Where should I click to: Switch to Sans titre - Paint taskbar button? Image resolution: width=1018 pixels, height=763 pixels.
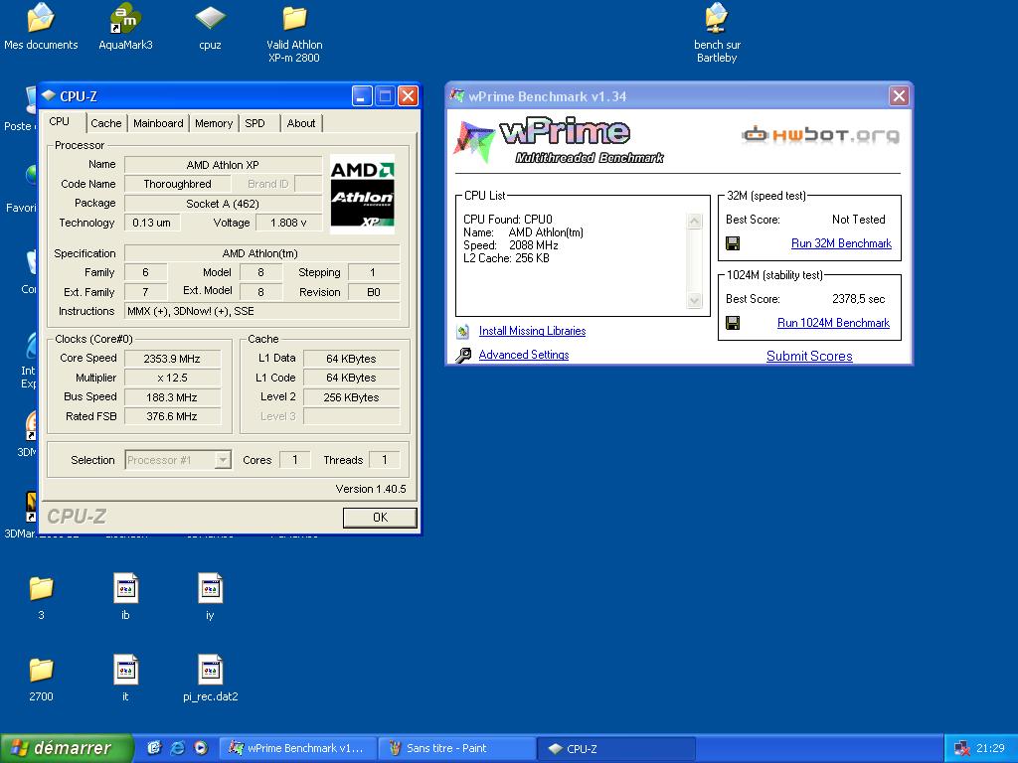(x=457, y=748)
